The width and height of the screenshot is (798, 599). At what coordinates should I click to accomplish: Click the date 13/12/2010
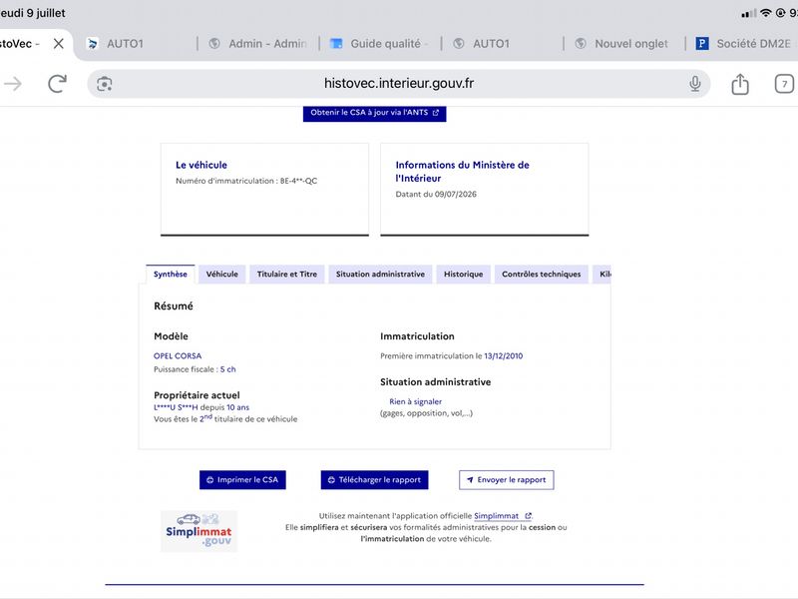[504, 356]
